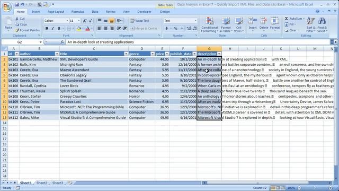Open the number format dropdown
The image size is (339, 191).
[195, 21]
